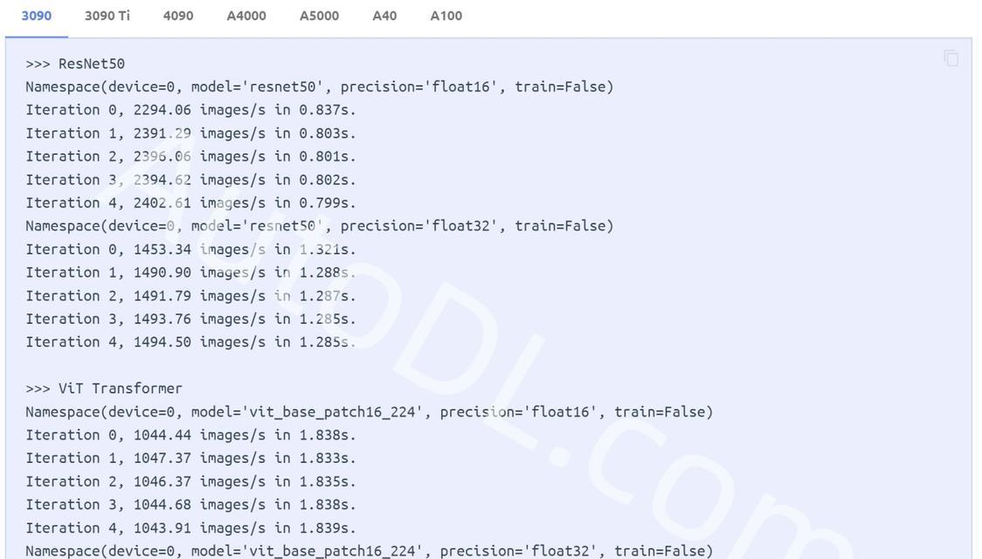Open the A100 results tab

click(x=446, y=16)
